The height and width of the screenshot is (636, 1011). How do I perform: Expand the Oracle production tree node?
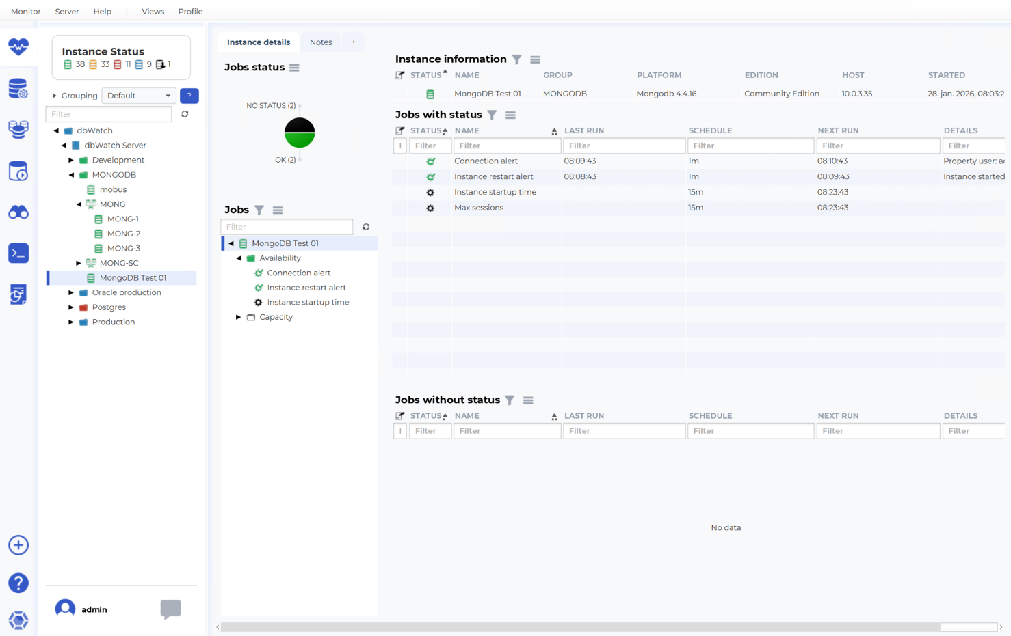click(71, 292)
